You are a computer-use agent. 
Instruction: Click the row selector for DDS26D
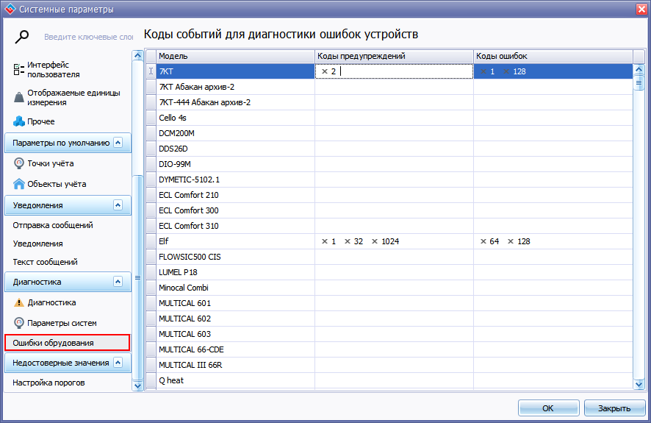pos(151,149)
